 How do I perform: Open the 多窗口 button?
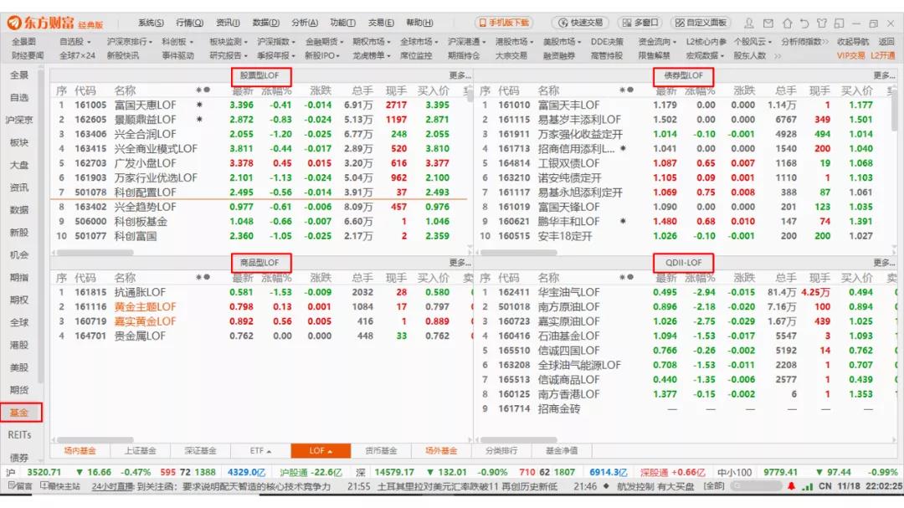coord(640,23)
